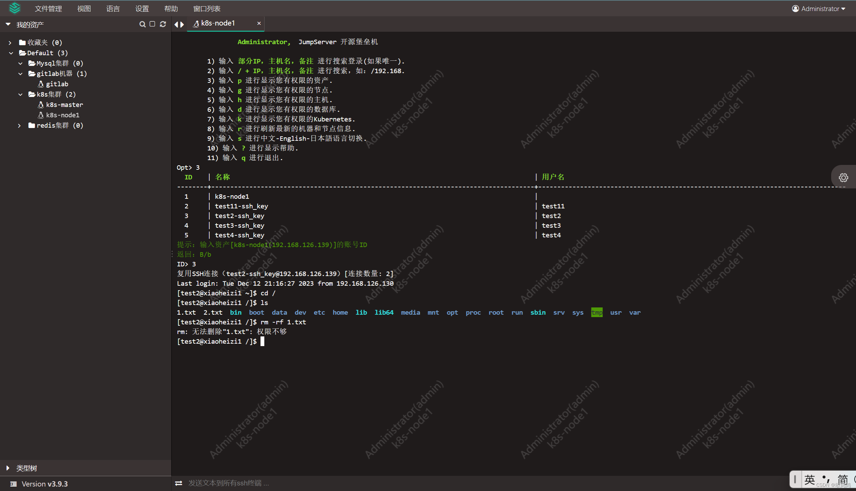Expand the 类型树 section
This screenshot has height=491, width=856.
8,468
